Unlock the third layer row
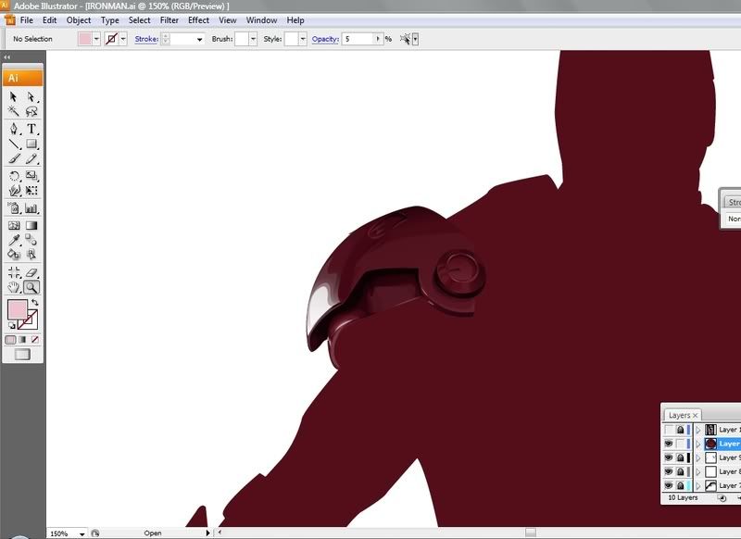 [x=680, y=458]
